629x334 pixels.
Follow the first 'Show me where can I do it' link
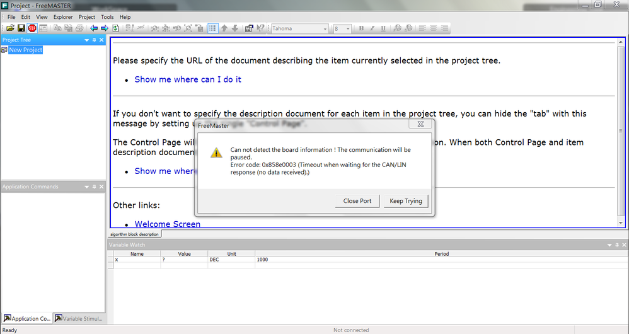(x=188, y=79)
